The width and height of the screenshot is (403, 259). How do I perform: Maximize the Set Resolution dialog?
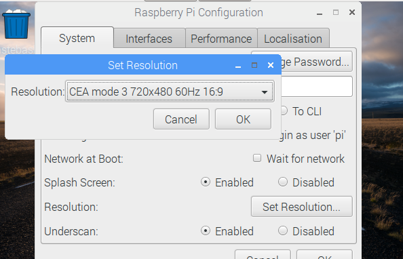click(254, 65)
